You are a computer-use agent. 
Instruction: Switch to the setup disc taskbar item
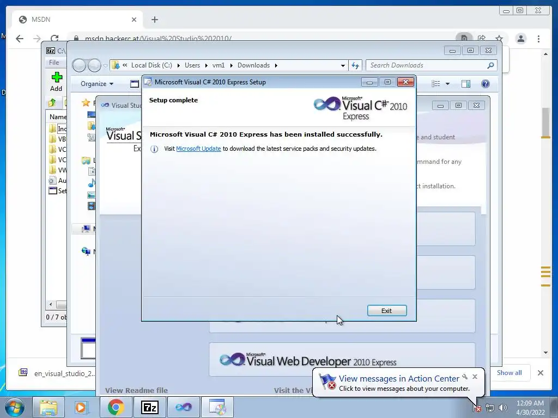[217, 407]
